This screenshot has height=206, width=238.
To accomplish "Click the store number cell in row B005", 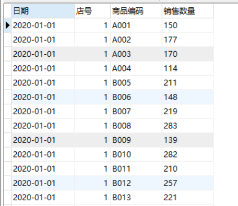I will coord(92,83).
